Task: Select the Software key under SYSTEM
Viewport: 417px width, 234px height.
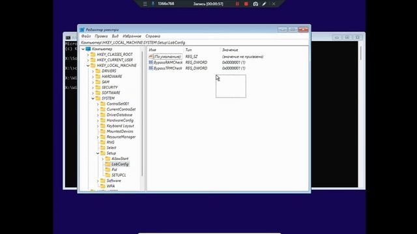Action: pyautogui.click(x=113, y=181)
